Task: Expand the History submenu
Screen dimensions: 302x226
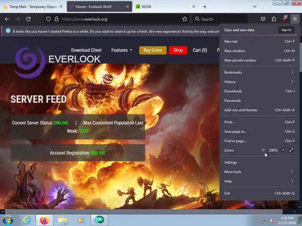Action: point(260,82)
